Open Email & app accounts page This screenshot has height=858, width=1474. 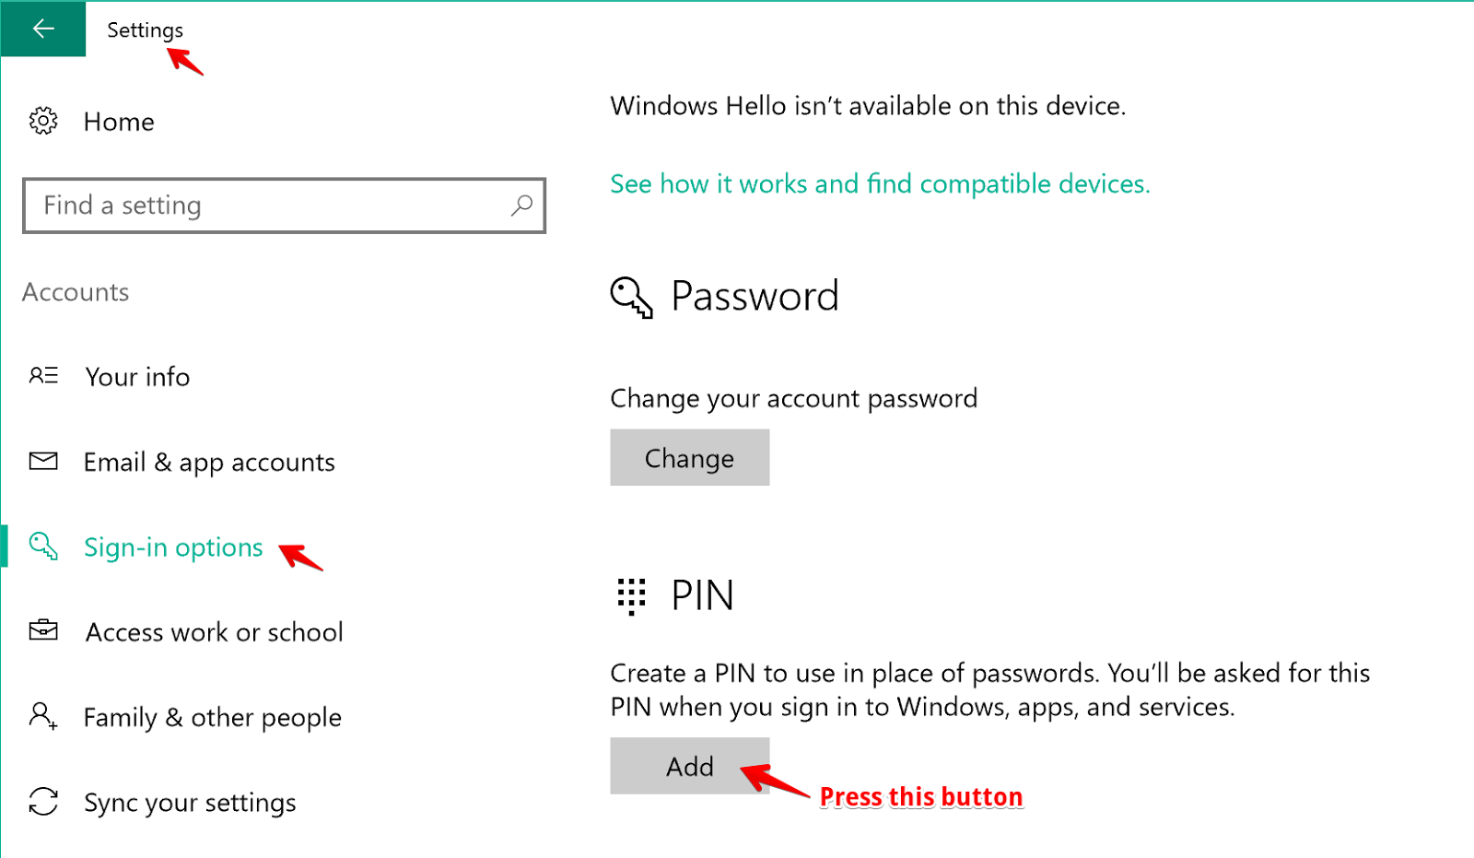pyautogui.click(x=209, y=462)
